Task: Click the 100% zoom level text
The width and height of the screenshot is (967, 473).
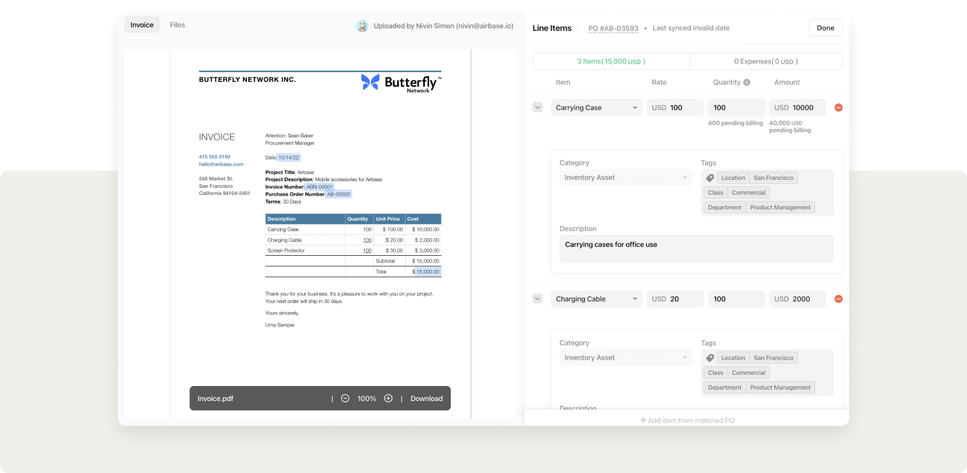Action: pyautogui.click(x=367, y=398)
